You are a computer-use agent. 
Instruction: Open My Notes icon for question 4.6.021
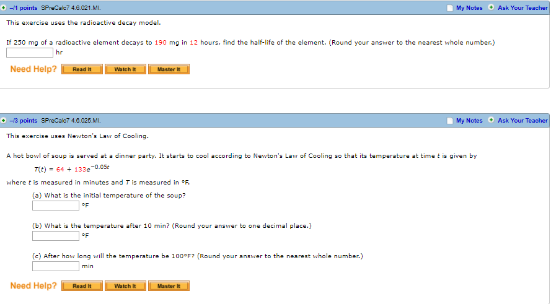(450, 8)
